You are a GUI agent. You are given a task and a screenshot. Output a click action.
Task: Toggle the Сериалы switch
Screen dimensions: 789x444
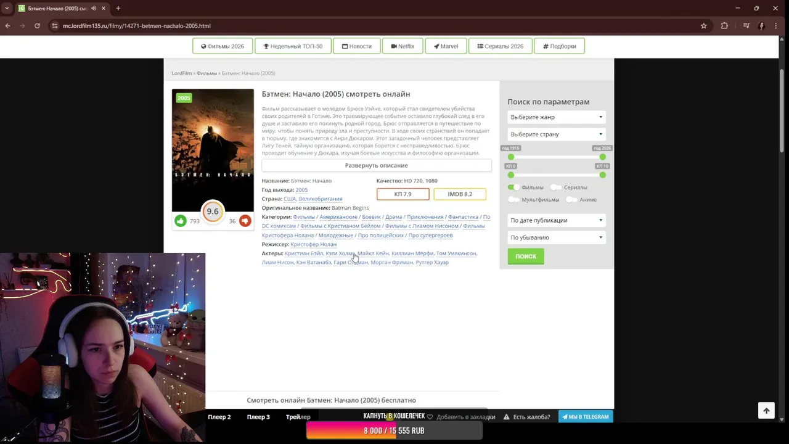(x=556, y=187)
